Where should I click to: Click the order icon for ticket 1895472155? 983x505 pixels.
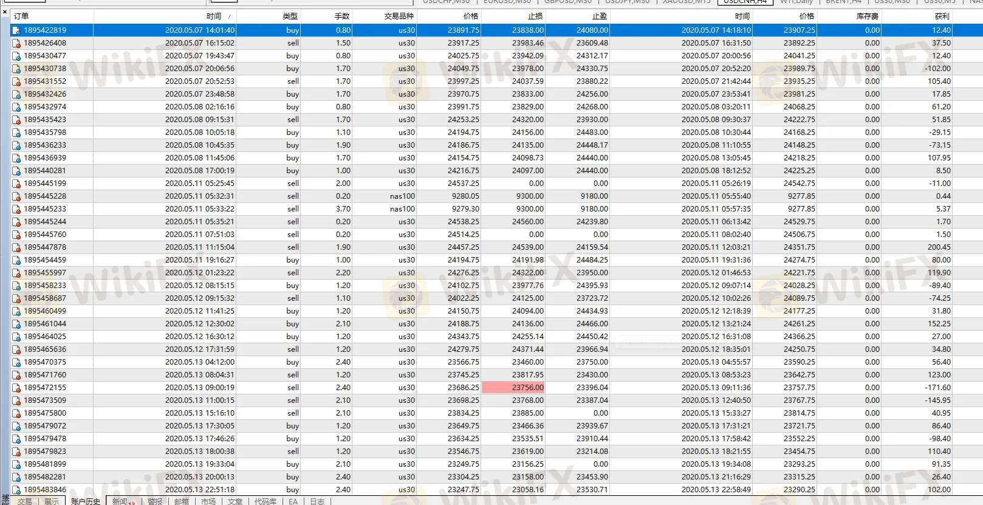click(x=16, y=388)
